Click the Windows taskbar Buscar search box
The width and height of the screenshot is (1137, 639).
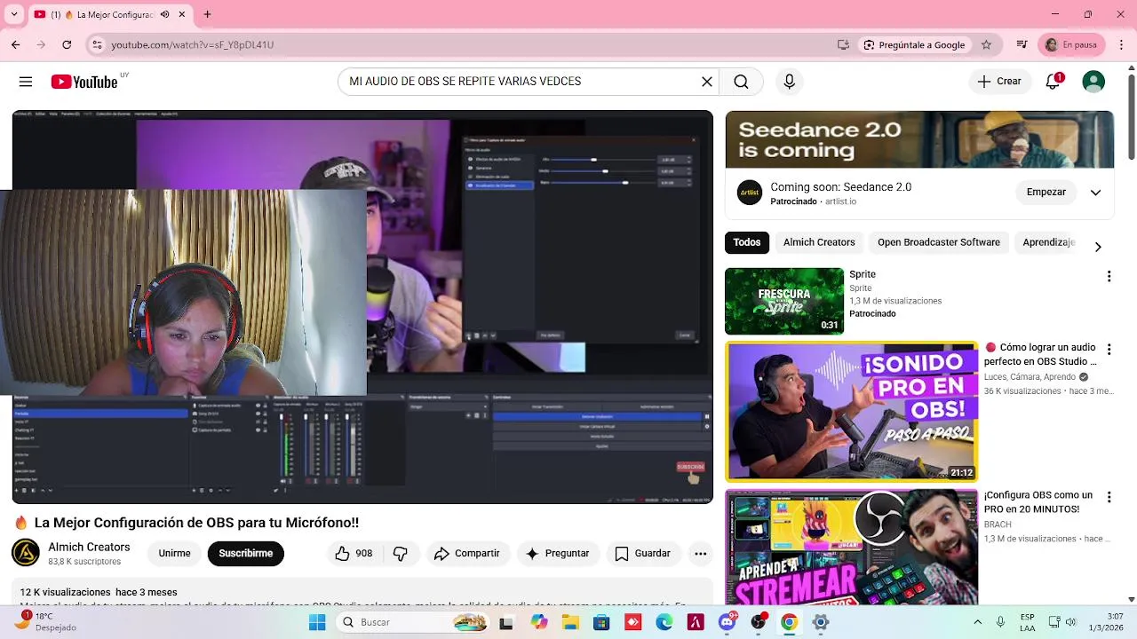click(414, 622)
